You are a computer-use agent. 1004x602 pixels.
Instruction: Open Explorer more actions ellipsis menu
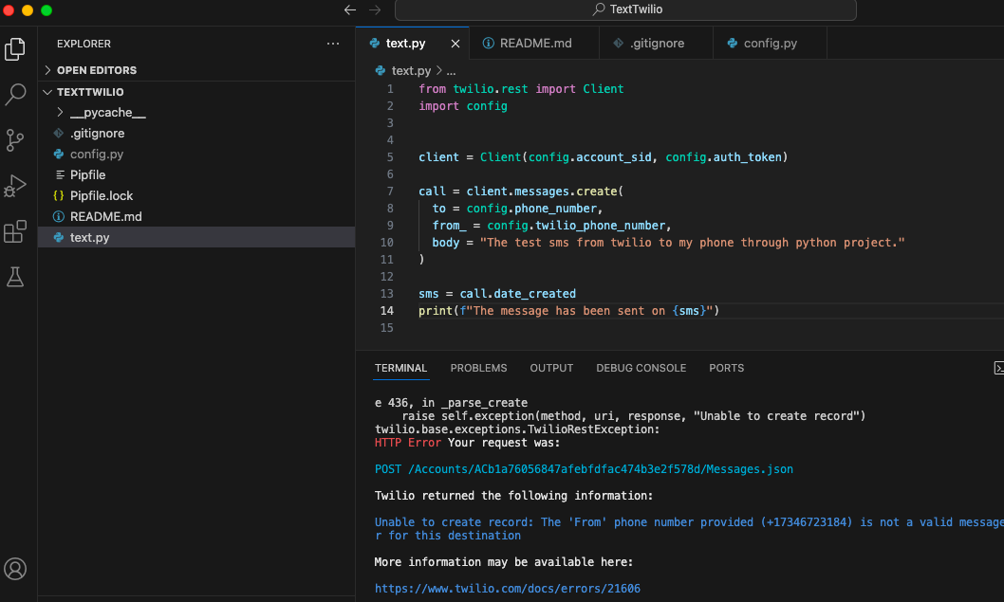(332, 44)
